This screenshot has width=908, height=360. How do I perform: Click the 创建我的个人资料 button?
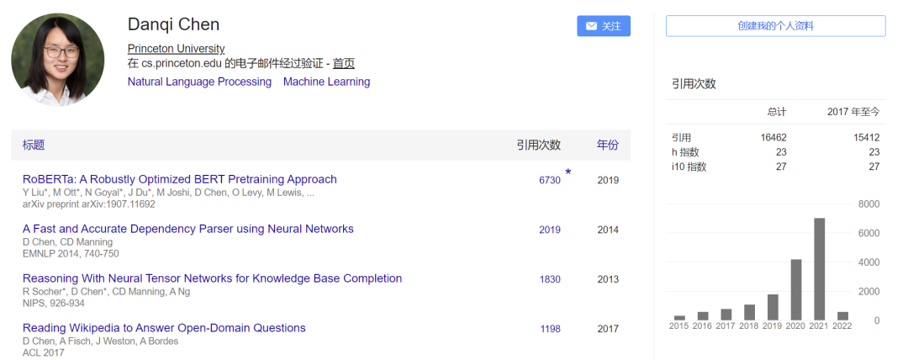775,26
